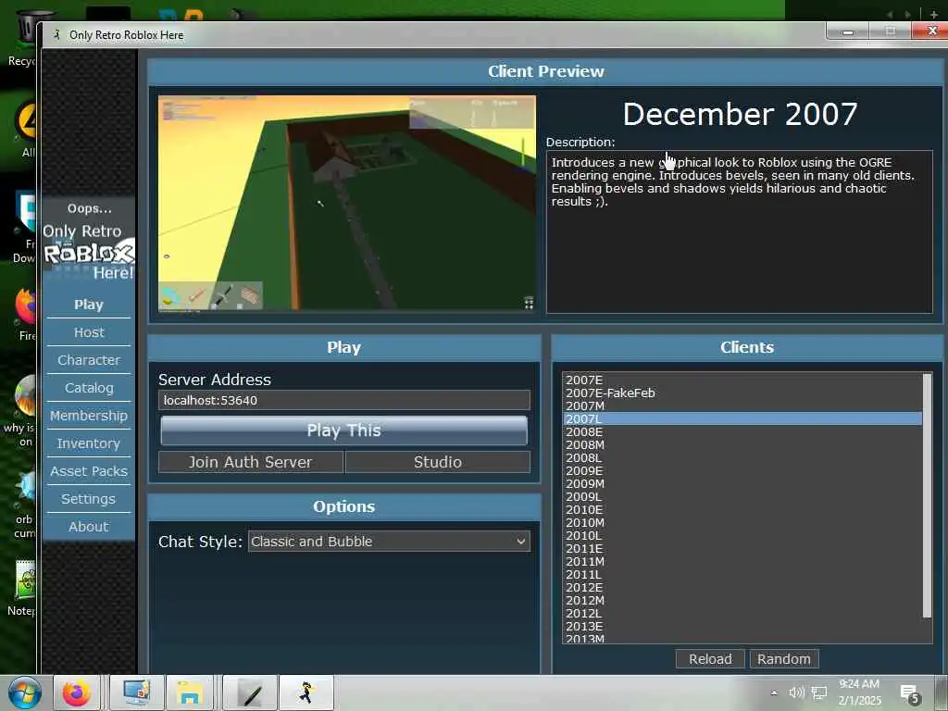948x711 pixels.
Task: Focus the Server Address input field
Action: (344, 400)
